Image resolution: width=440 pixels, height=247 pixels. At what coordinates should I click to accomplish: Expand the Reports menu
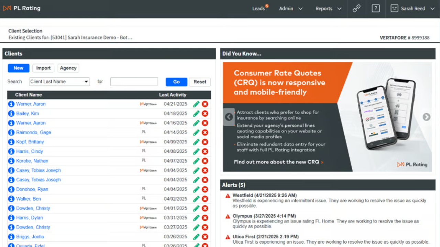329,9
